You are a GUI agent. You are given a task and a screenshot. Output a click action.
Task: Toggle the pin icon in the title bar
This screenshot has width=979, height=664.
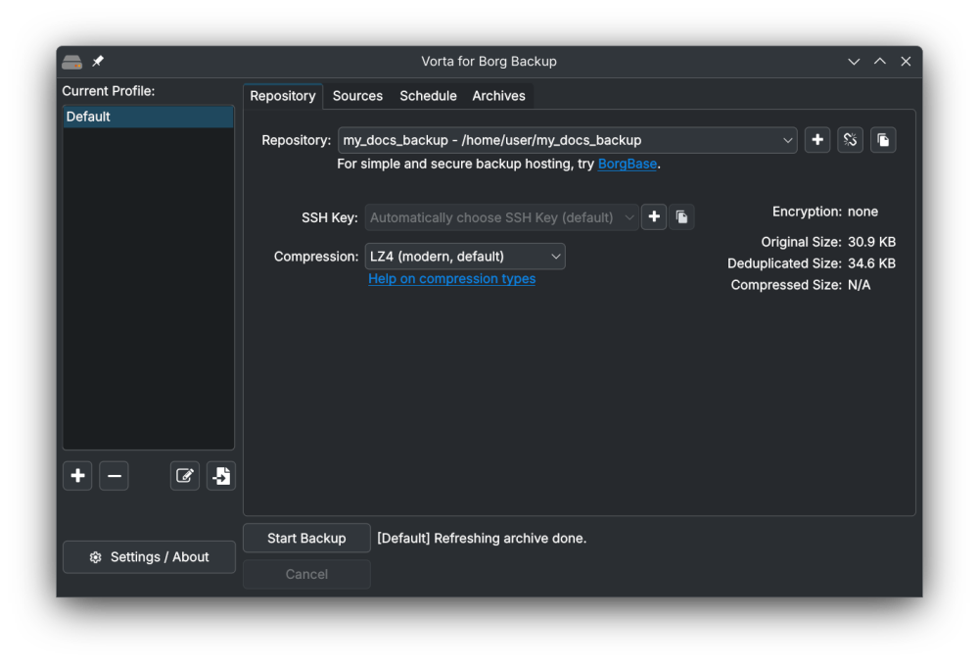coord(97,61)
